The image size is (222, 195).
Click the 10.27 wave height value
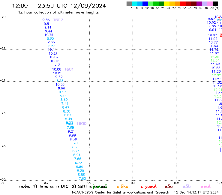[x=53, y=53]
